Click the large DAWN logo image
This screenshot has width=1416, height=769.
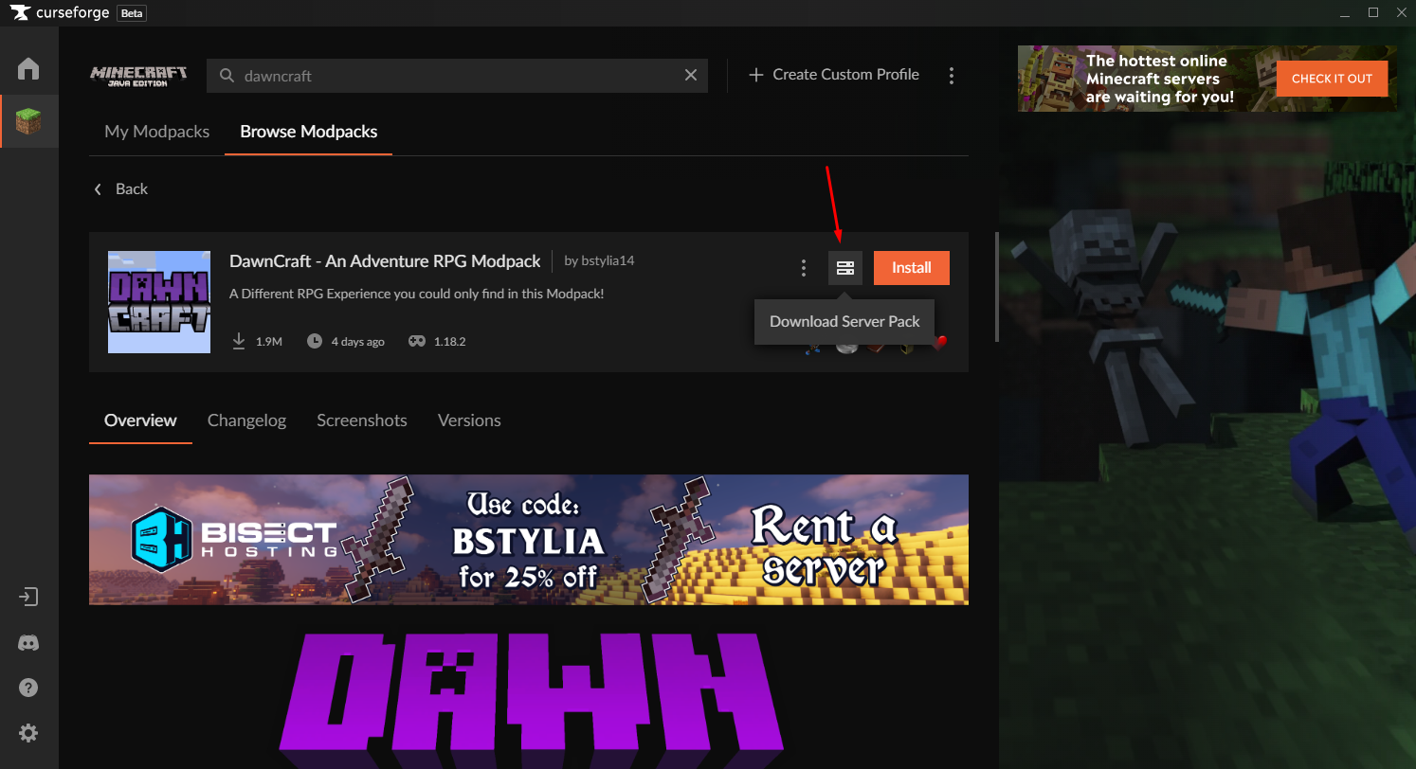tap(531, 699)
